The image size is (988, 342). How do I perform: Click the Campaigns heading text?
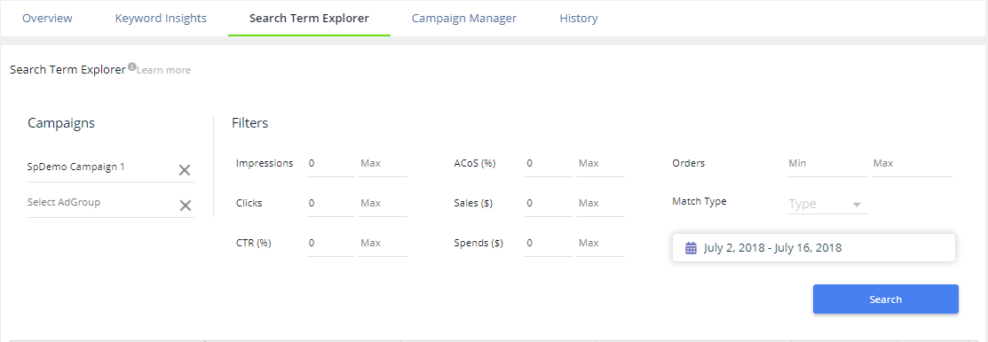click(61, 123)
